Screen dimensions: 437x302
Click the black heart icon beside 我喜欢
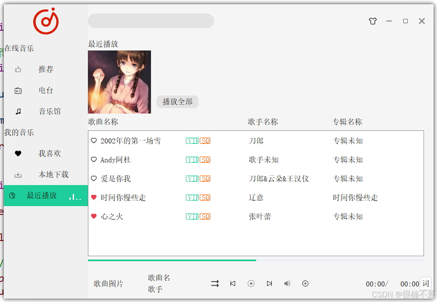tap(18, 154)
